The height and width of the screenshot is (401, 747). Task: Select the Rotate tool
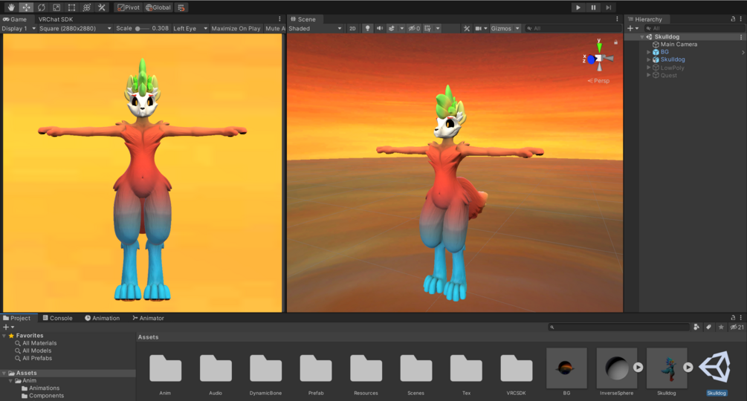(42, 7)
